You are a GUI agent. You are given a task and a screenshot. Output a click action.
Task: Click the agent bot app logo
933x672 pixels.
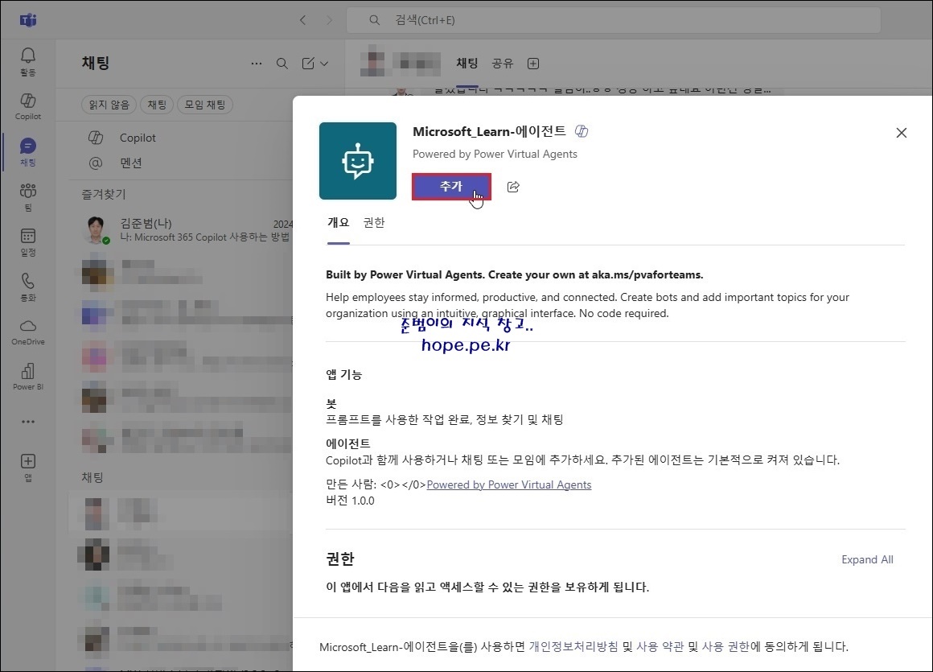tap(358, 161)
